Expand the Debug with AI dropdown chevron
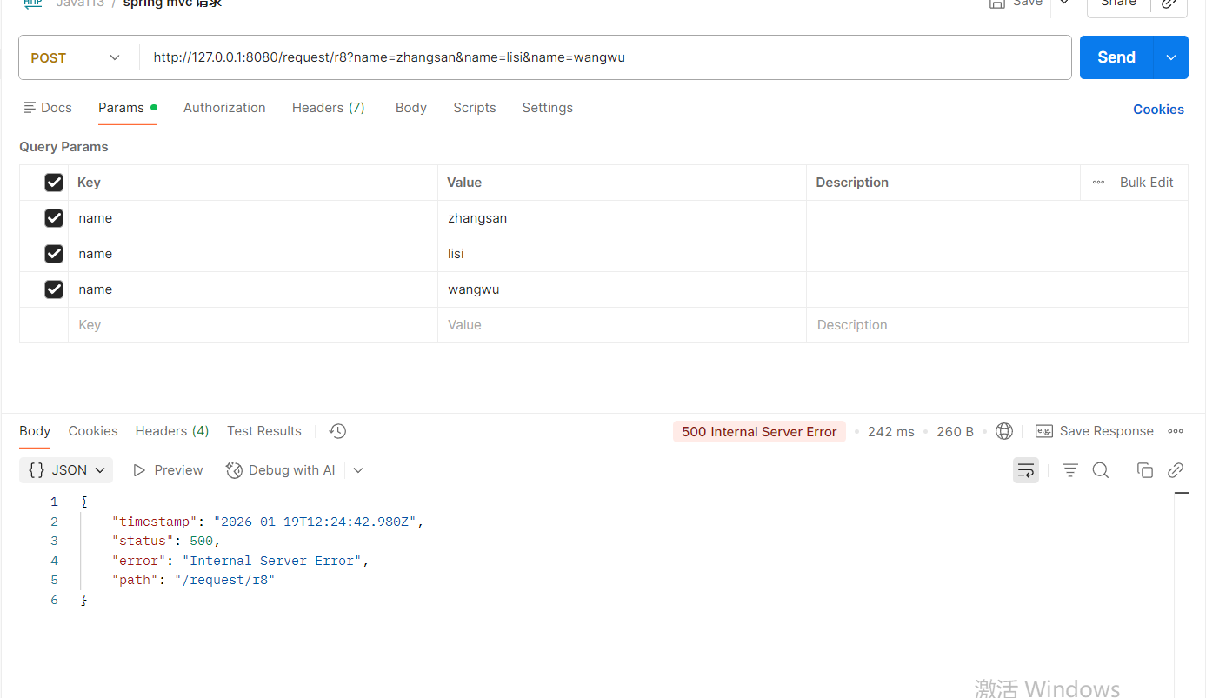The image size is (1206, 698). click(x=358, y=470)
